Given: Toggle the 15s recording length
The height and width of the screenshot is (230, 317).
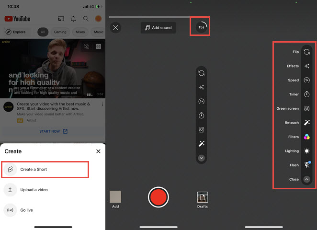Looking at the screenshot, I should click(202, 27).
